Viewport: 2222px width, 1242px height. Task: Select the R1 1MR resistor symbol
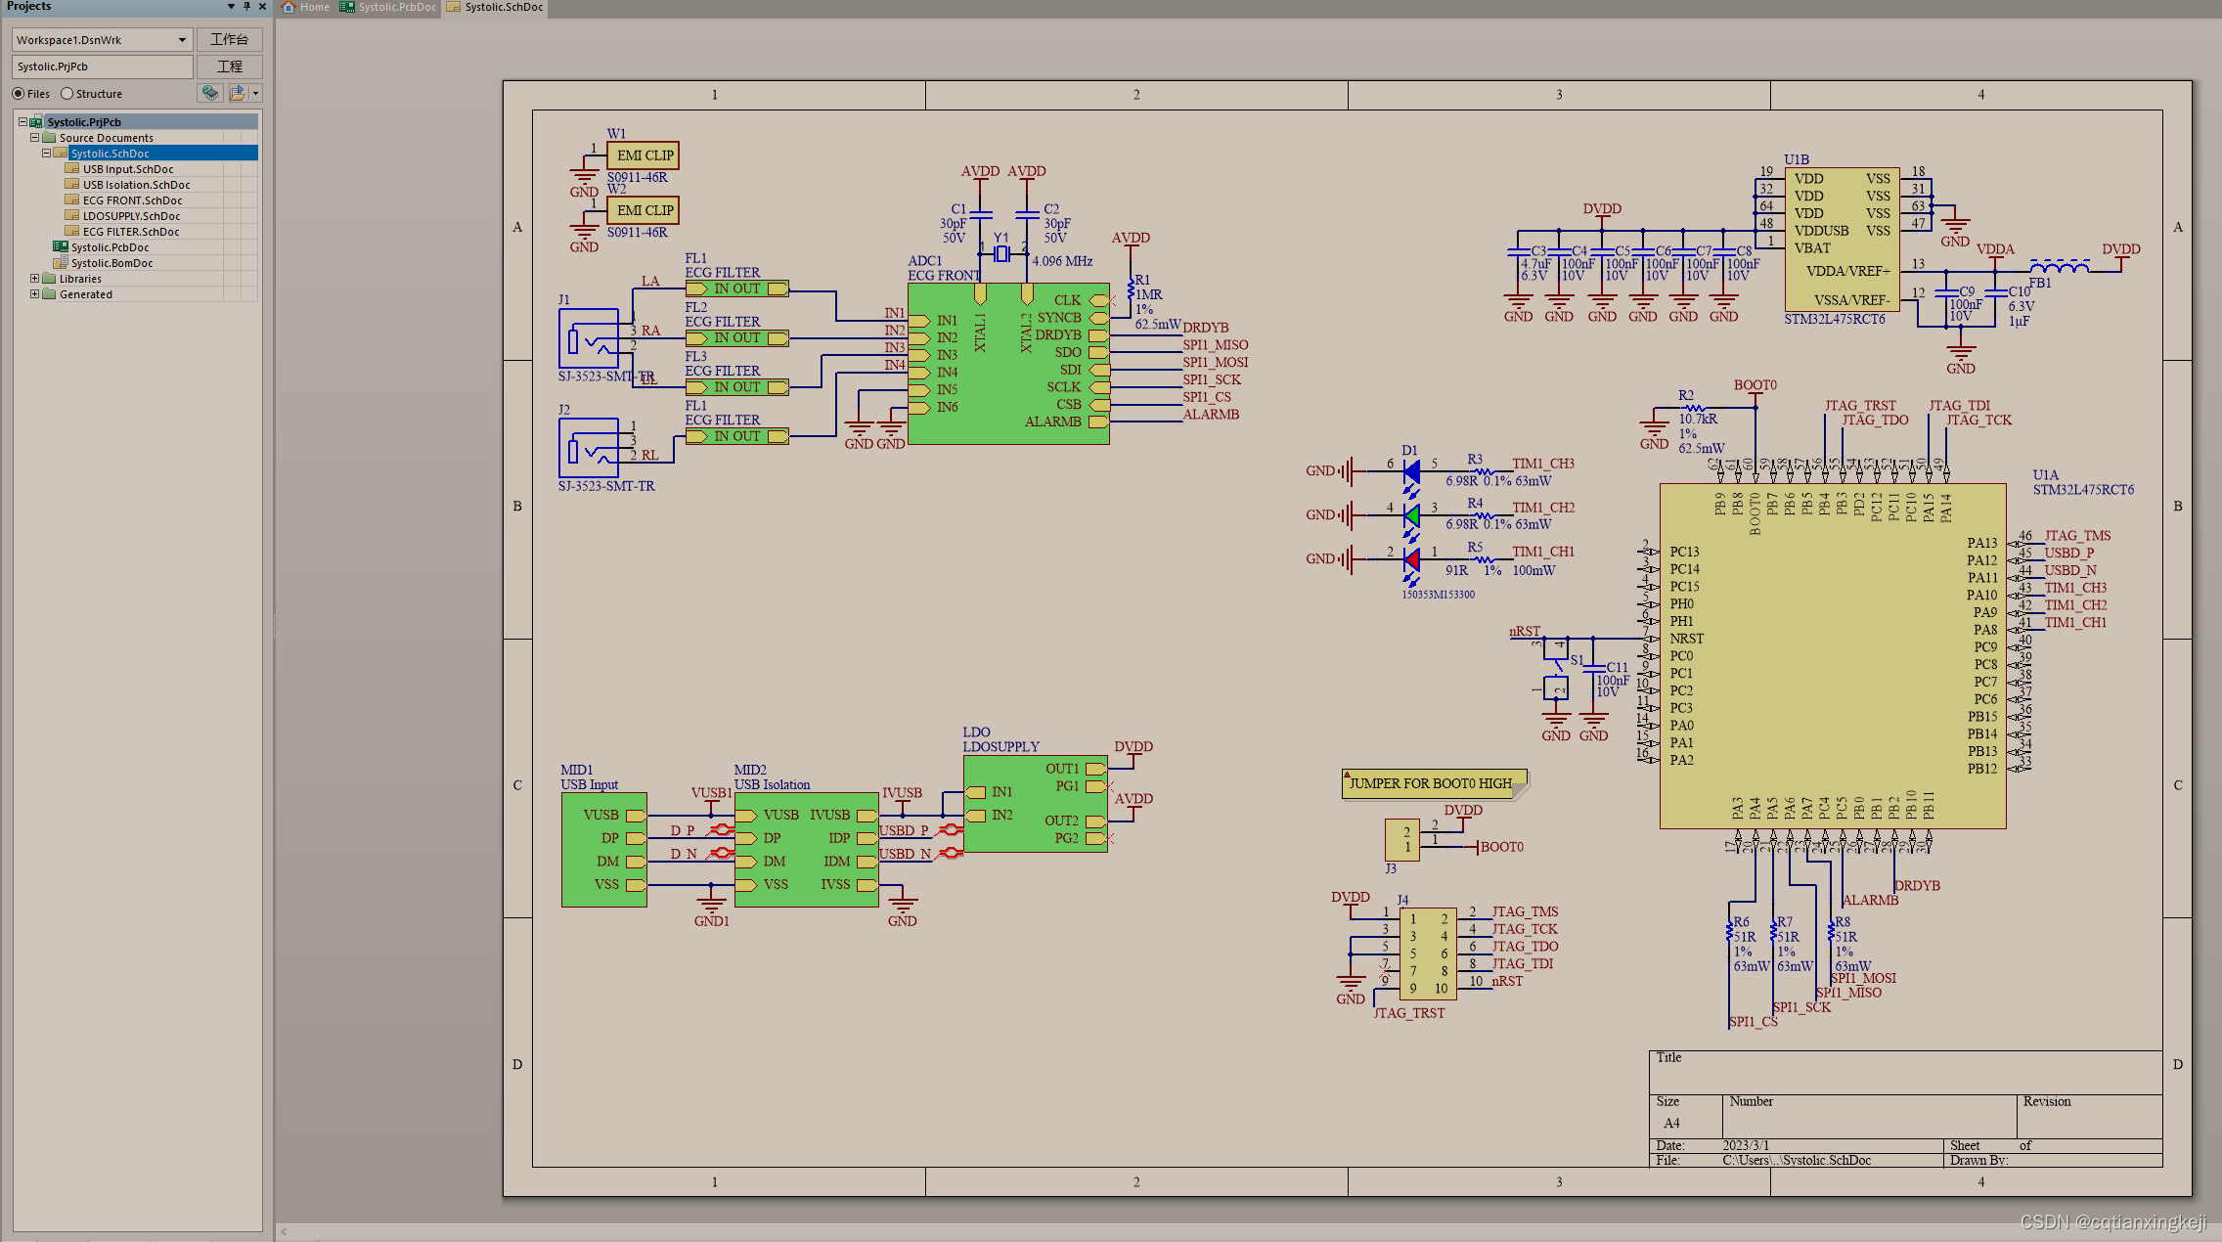coord(1131,290)
